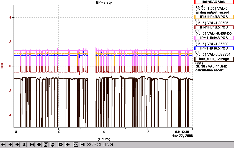This screenshot has height=148, width=234.
Task: Select the IPM1H04A.YPOS curve legend
Action: [x=214, y=38]
